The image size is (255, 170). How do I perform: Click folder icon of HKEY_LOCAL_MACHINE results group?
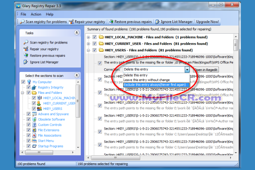click(101, 37)
